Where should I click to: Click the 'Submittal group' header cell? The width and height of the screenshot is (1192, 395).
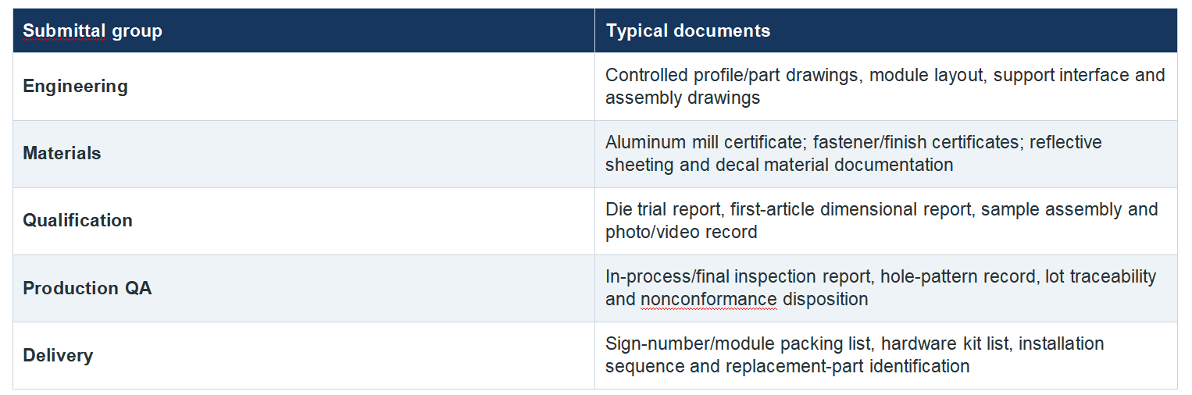304,30
